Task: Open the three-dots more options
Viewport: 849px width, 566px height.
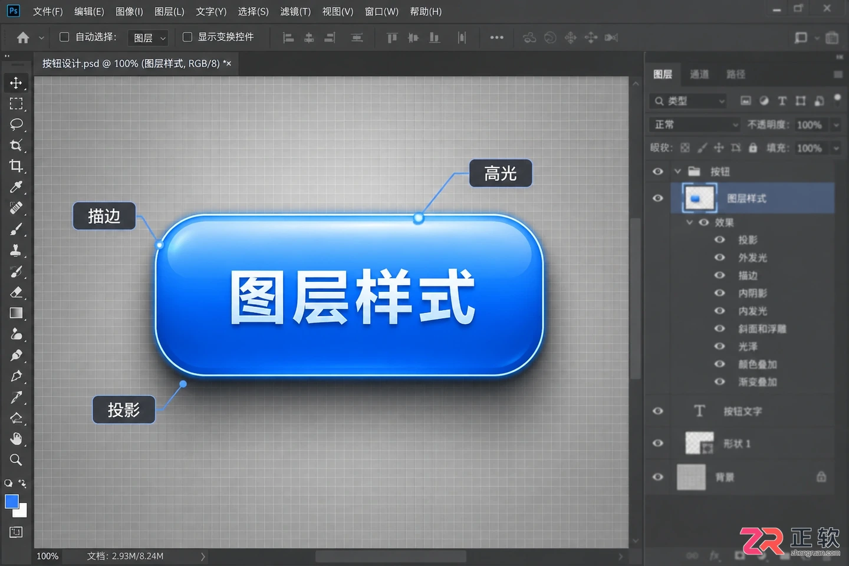Action: coord(497,37)
